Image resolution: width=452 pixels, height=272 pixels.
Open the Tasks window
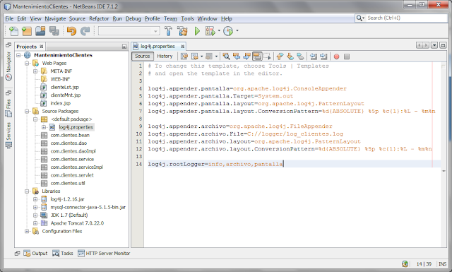click(63, 253)
